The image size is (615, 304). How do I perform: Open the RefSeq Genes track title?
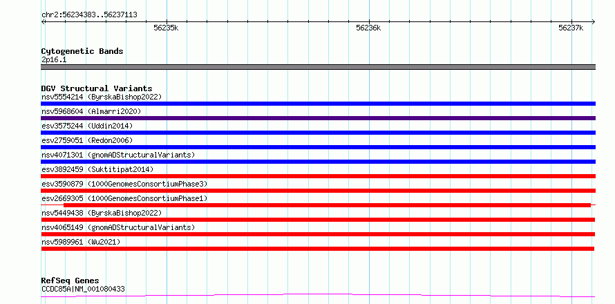click(x=70, y=281)
